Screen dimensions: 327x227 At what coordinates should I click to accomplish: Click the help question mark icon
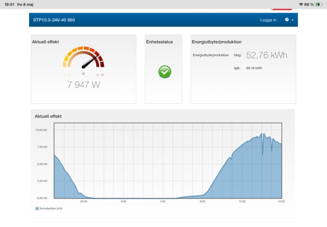pos(287,20)
